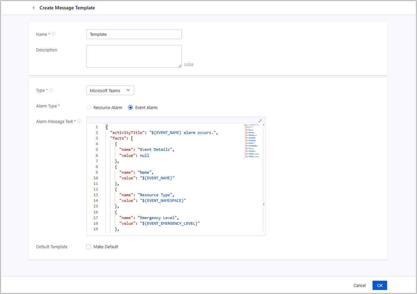Viewport: 417px width, 294px height.
Task: Select the Resource Alarm radio button
Action: [x=89, y=108]
